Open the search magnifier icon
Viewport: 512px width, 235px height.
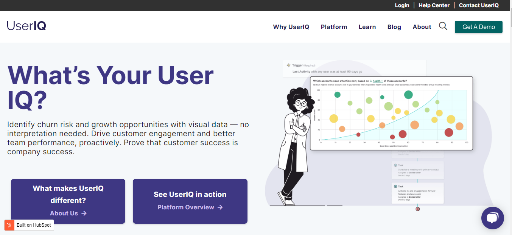coord(443,26)
